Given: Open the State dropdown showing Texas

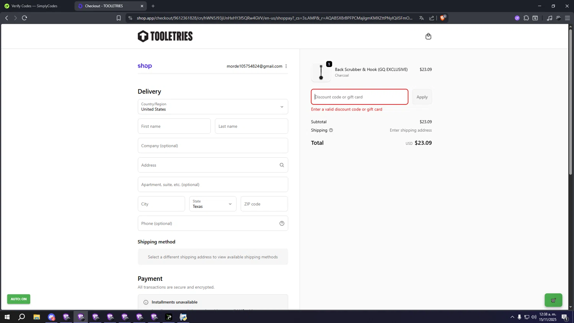Looking at the screenshot, I should [x=213, y=204].
